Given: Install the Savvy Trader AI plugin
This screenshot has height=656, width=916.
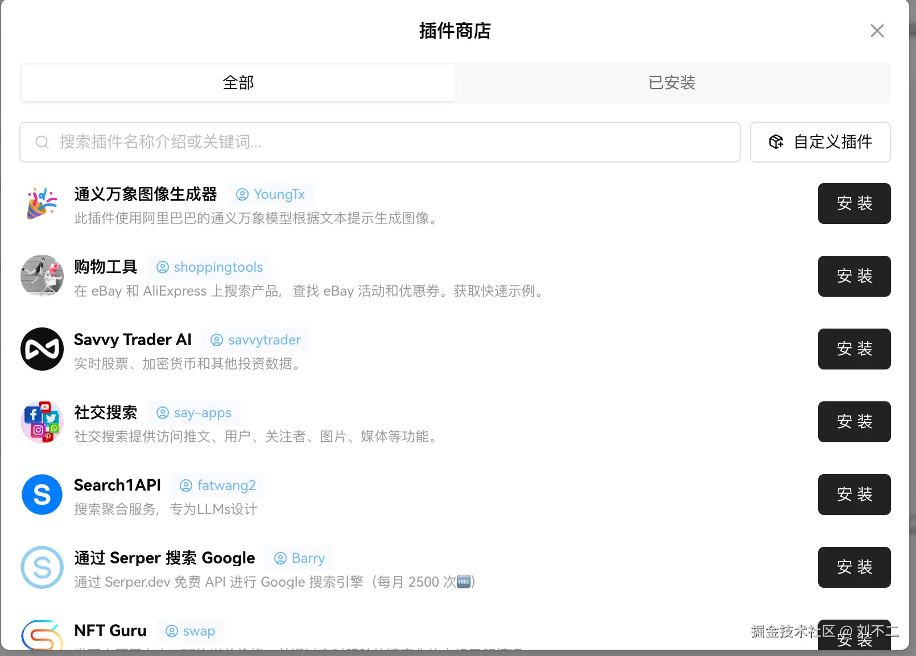Looking at the screenshot, I should (x=855, y=349).
